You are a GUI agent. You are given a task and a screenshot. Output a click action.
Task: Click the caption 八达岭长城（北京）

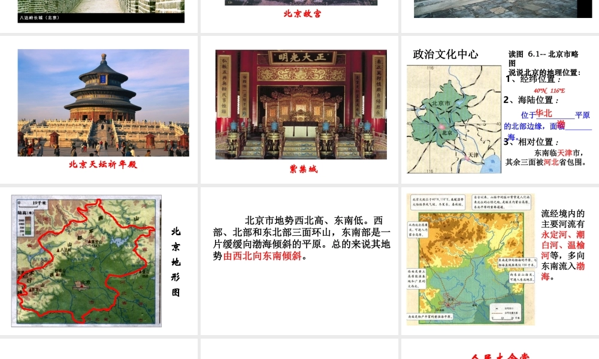tap(40, 17)
